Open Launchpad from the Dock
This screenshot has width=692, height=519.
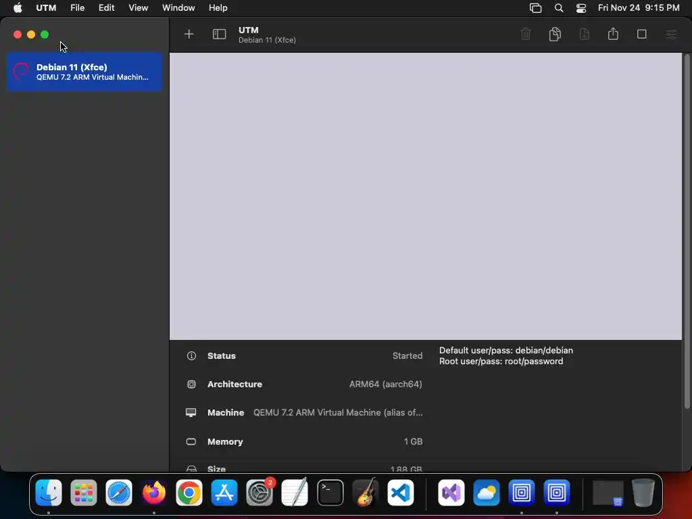83,493
